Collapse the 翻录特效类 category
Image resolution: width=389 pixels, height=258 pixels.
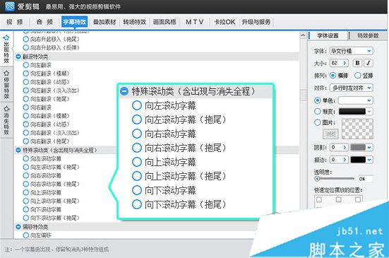pos(18,57)
